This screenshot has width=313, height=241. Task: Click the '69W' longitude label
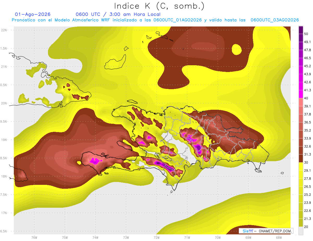tap(248, 238)
